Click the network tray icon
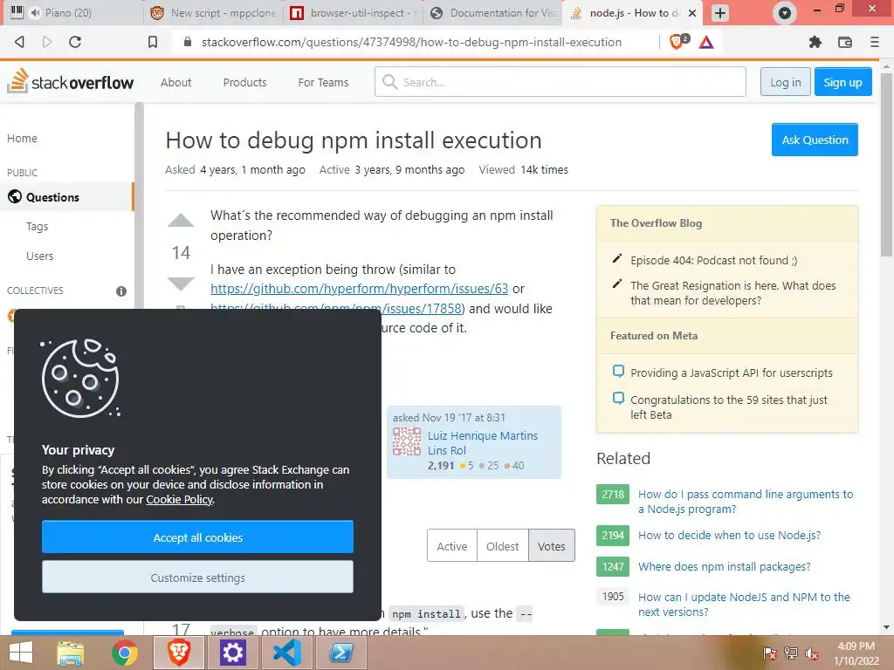Viewport: 894px width, 670px height. click(790, 653)
